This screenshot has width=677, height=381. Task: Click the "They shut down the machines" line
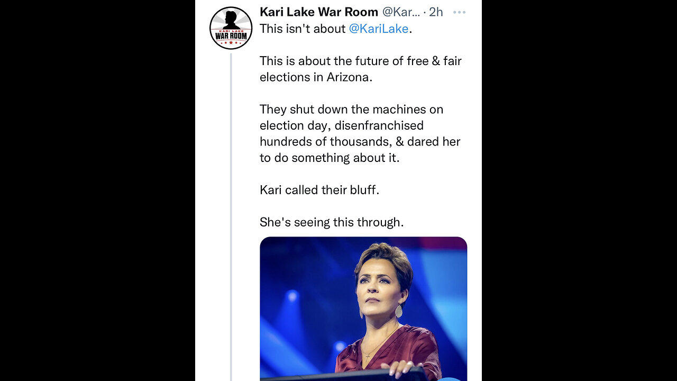click(351, 110)
